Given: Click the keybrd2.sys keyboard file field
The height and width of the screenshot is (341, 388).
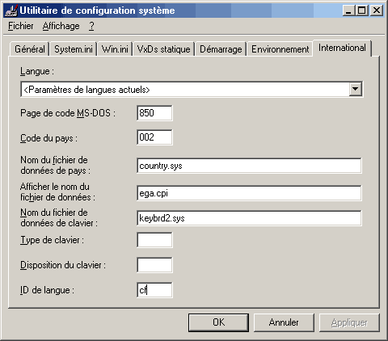Looking at the screenshot, I should (249, 218).
